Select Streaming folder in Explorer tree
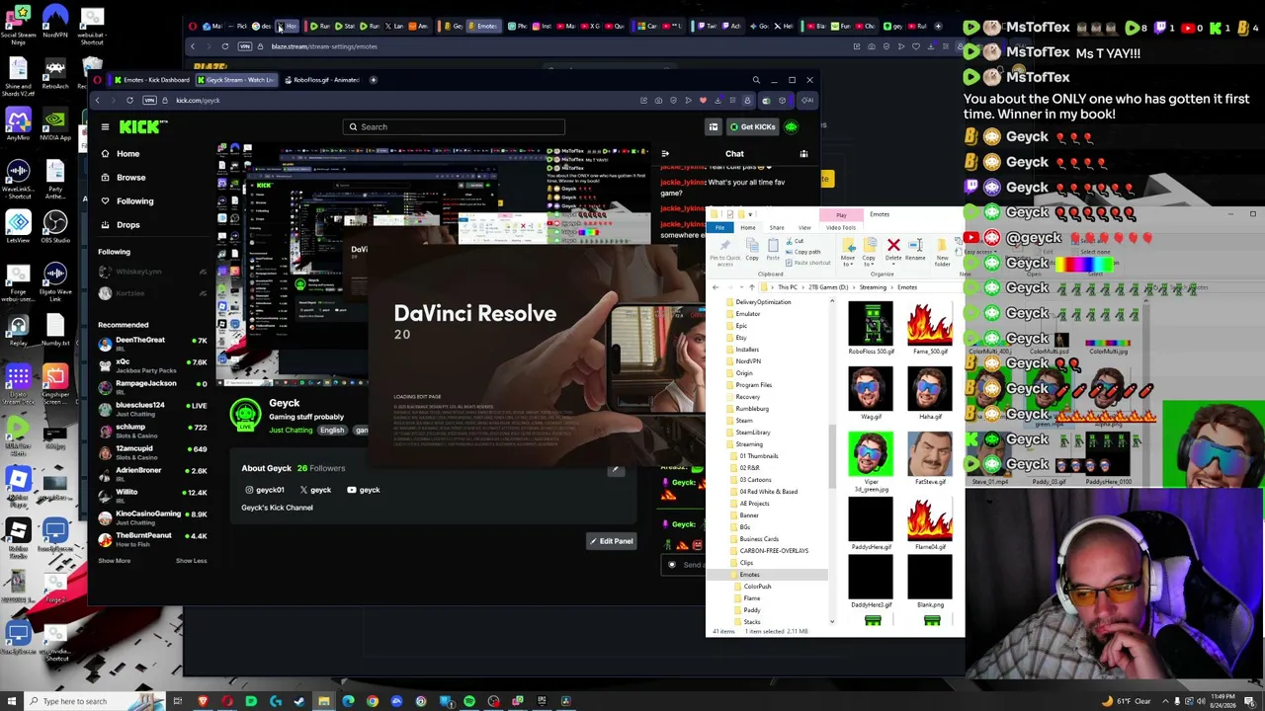This screenshot has height=711, width=1265. 749,444
